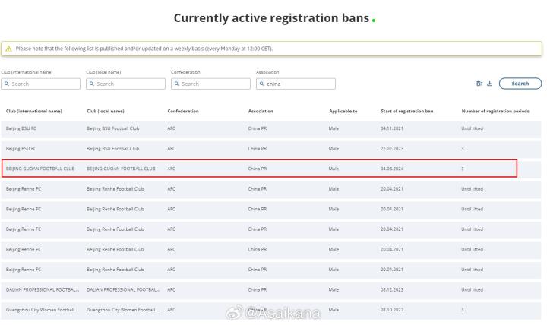Viewport: 547px width, 325px height.
Task: Click the Applicable to column header
Action: pos(343,112)
